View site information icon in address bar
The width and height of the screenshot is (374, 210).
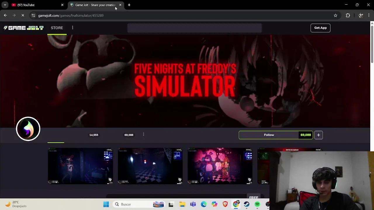tap(33, 15)
